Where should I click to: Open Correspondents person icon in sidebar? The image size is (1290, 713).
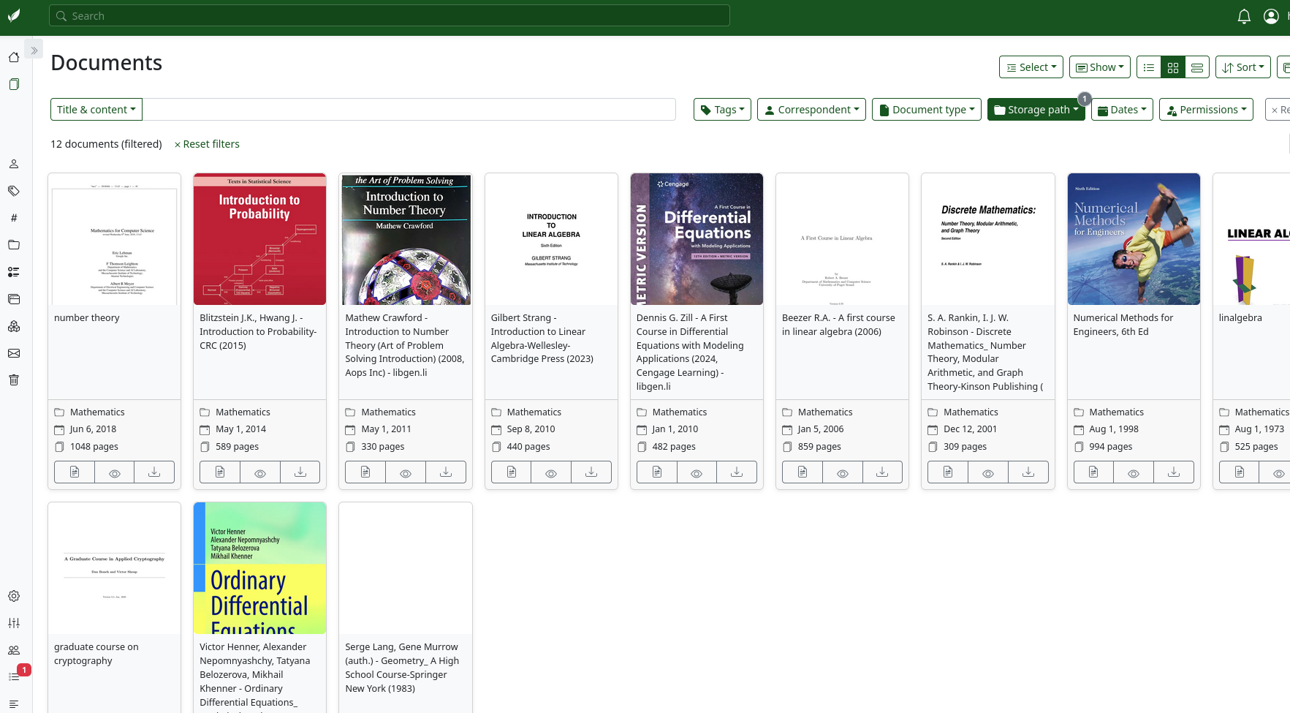pos(14,164)
